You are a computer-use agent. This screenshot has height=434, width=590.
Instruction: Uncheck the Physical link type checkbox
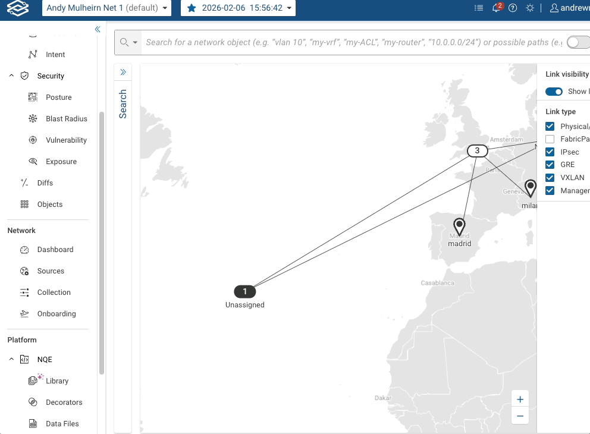click(550, 127)
